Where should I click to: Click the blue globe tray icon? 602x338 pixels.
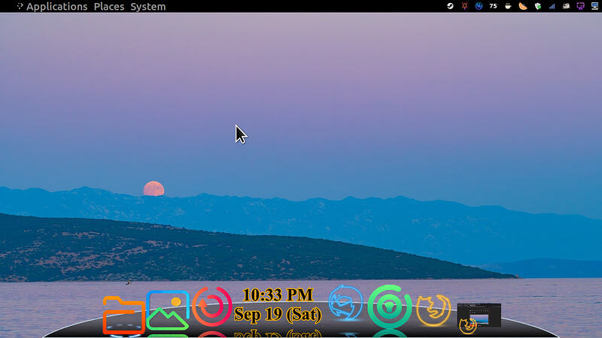click(479, 6)
